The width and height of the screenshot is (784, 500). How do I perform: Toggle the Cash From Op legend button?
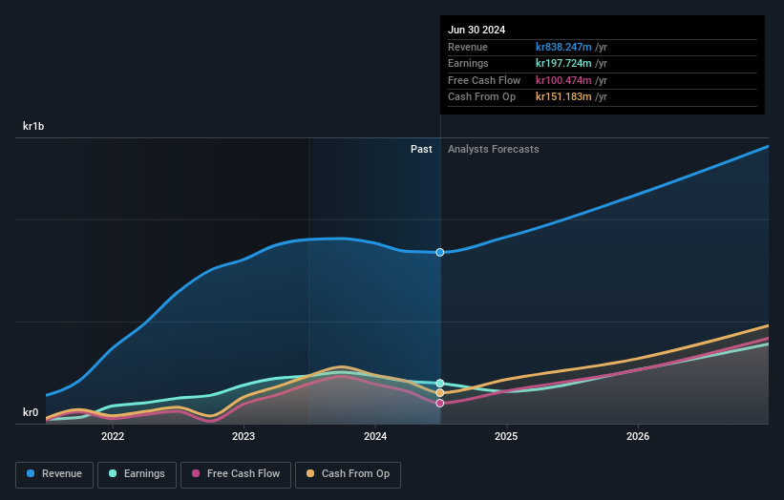tap(348, 474)
